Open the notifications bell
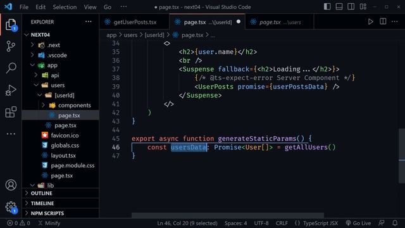 point(395,223)
